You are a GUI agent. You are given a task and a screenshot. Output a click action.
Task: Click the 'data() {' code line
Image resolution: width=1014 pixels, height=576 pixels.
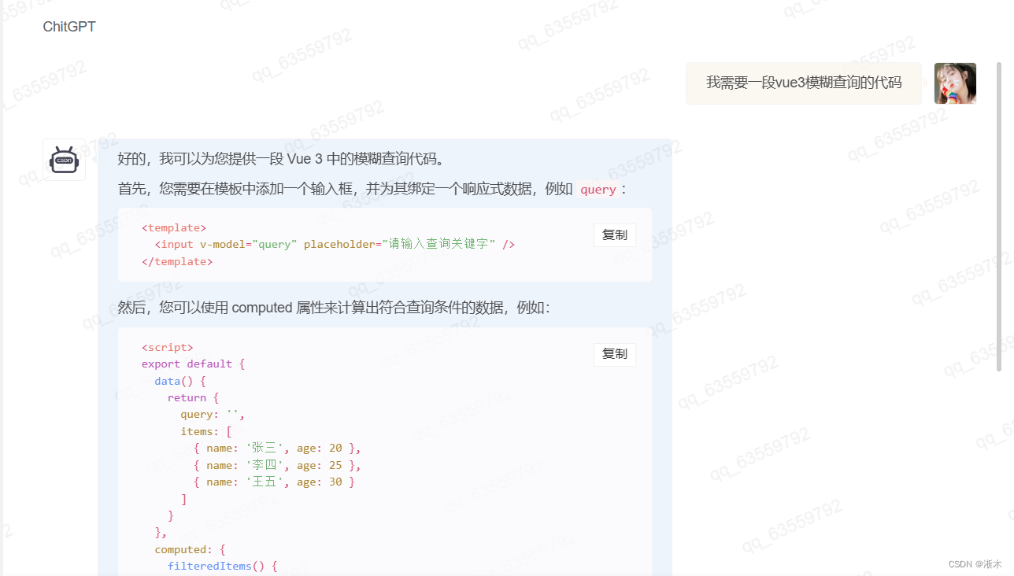click(x=180, y=381)
